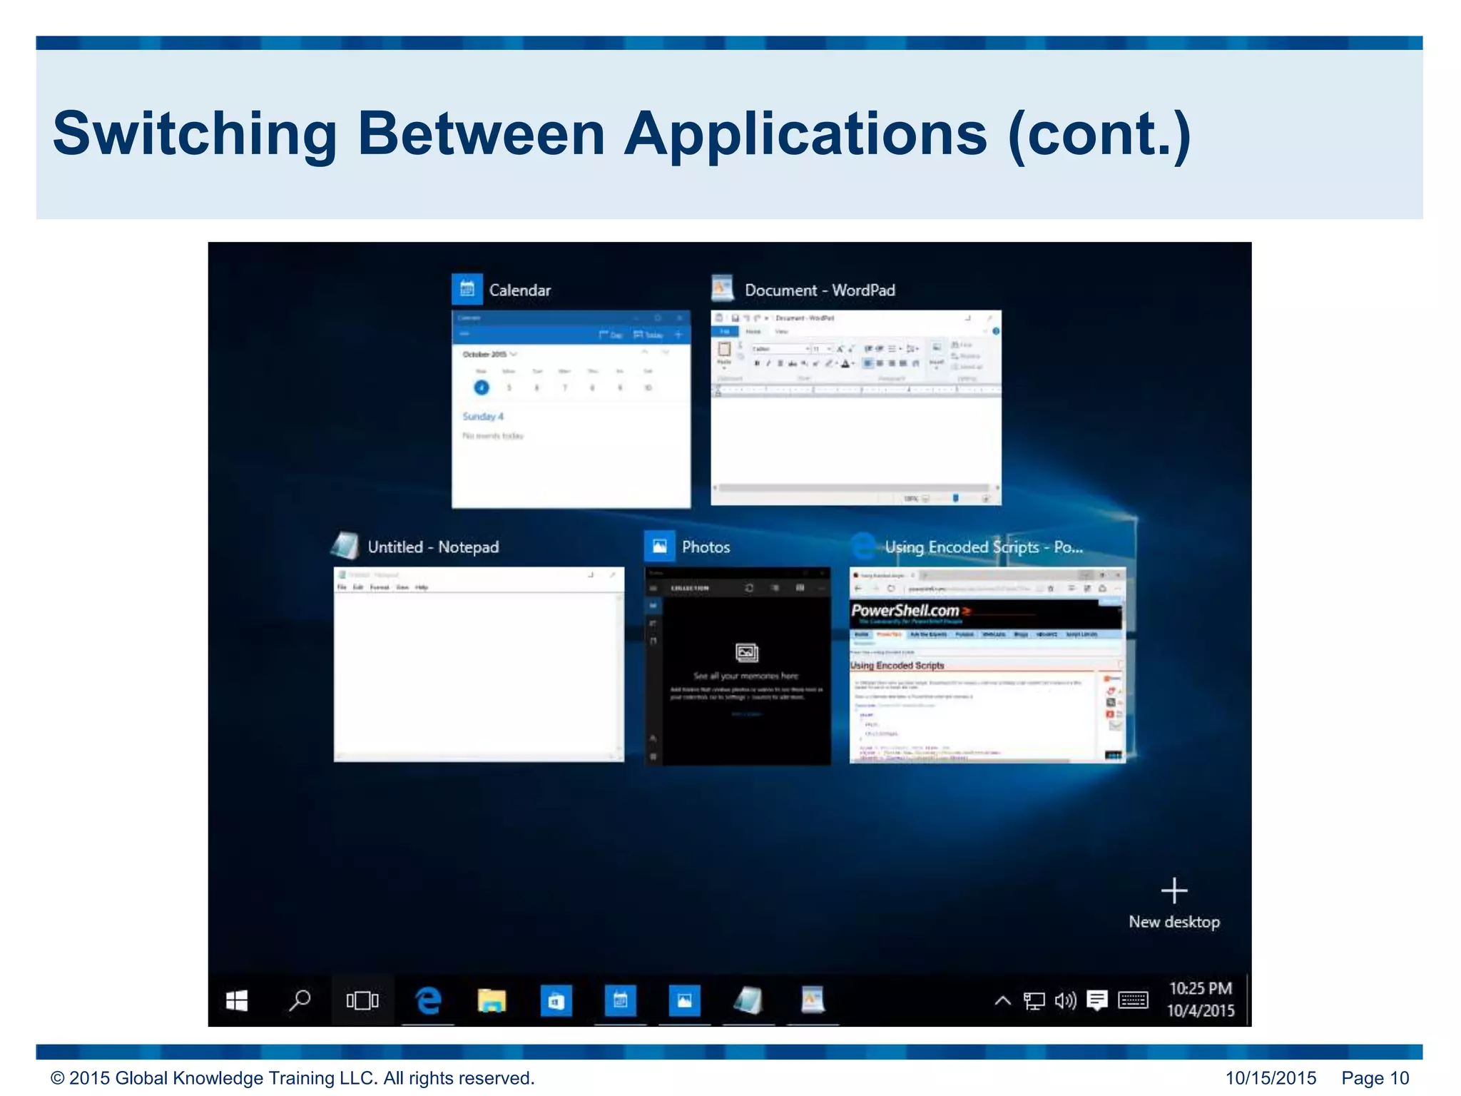This screenshot has height=1096, width=1461.
Task: Click the Photos taskbar icon
Action: click(x=684, y=1000)
